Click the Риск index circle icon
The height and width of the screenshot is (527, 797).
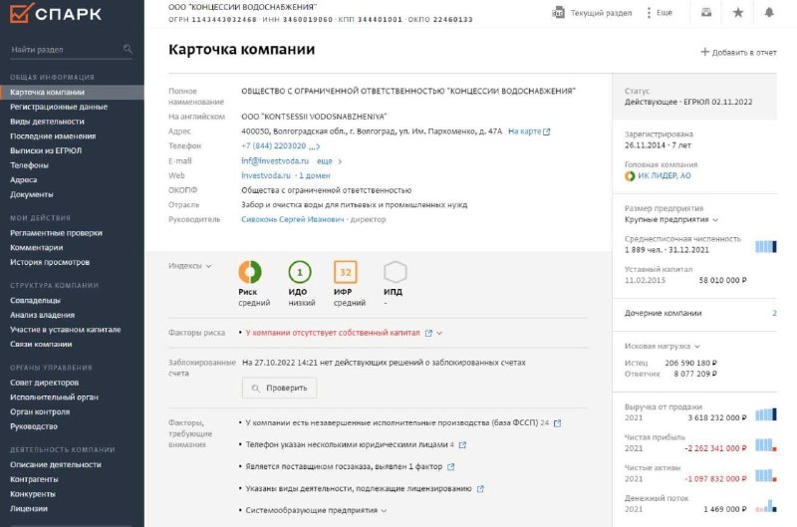250,272
